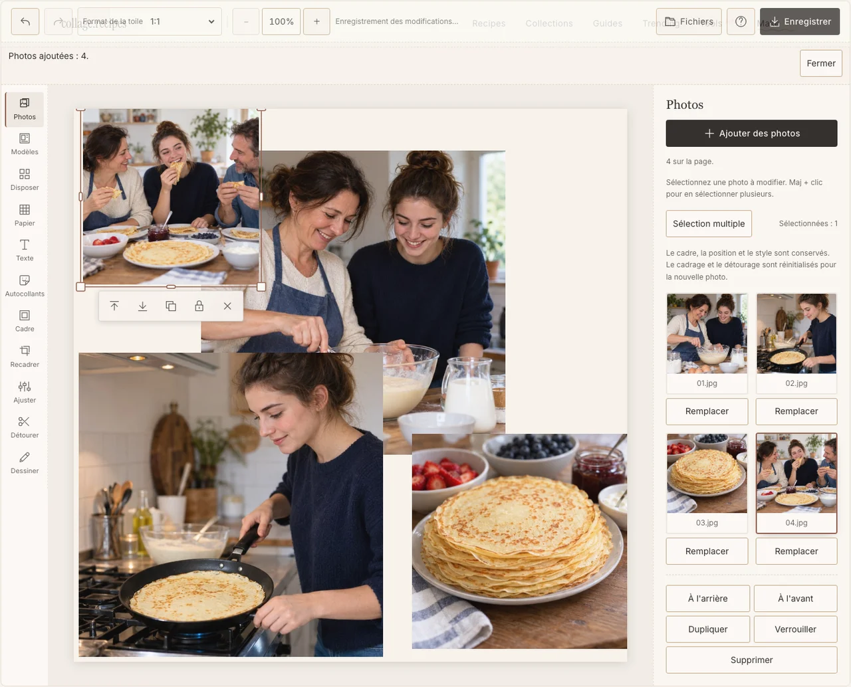Screen dimensions: 851x687
Task: Click the undo arrow in the top bar
Action: (x=25, y=21)
